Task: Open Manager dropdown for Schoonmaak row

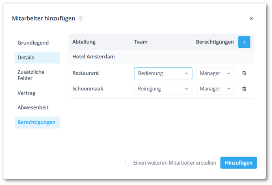Action: (215, 89)
